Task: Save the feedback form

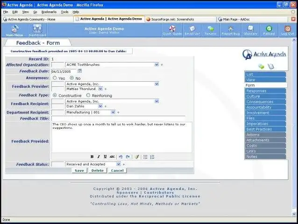Action: (x=79, y=170)
